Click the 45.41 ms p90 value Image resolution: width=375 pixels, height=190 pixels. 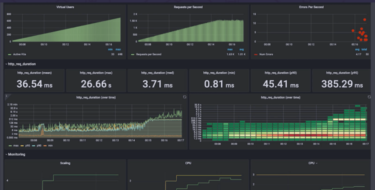point(280,84)
